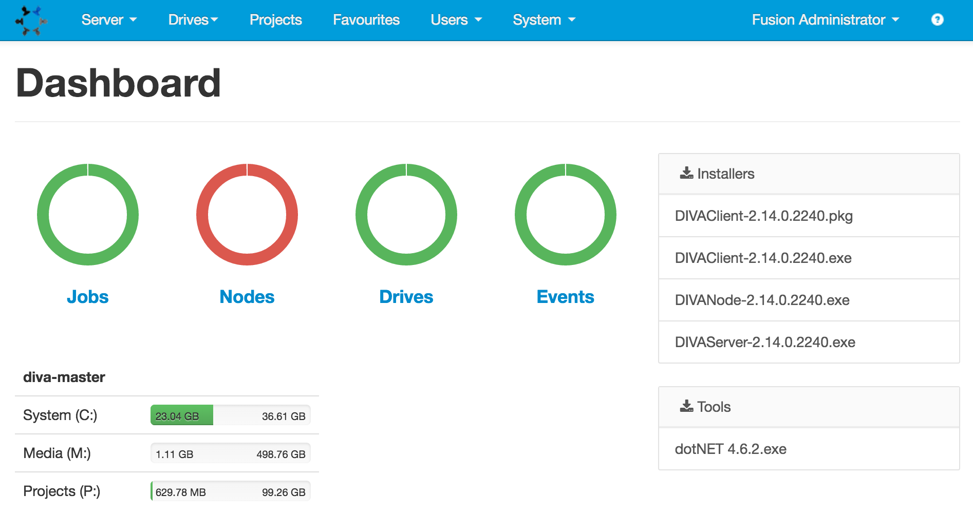Viewport: 973px width, 513px height.
Task: Click the System (C:) label
Action: pos(60,415)
